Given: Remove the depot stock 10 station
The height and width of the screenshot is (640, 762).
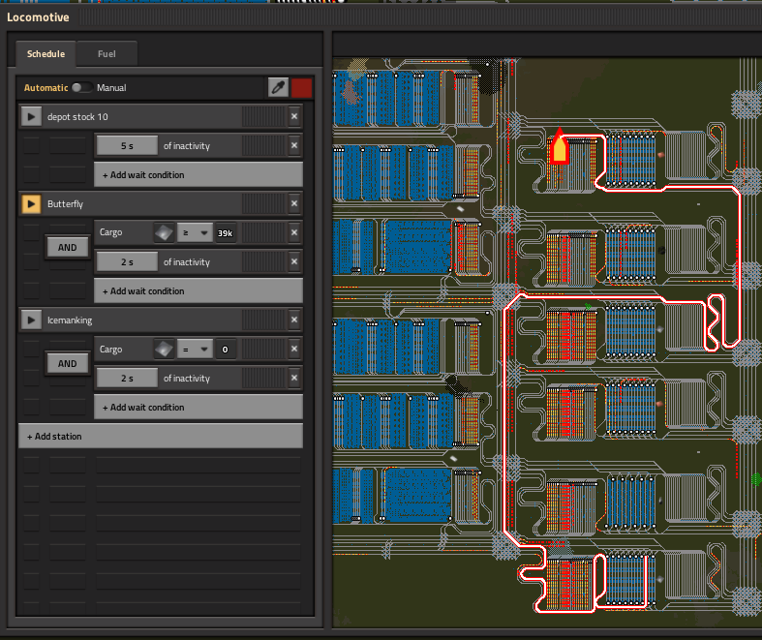Looking at the screenshot, I should [294, 116].
